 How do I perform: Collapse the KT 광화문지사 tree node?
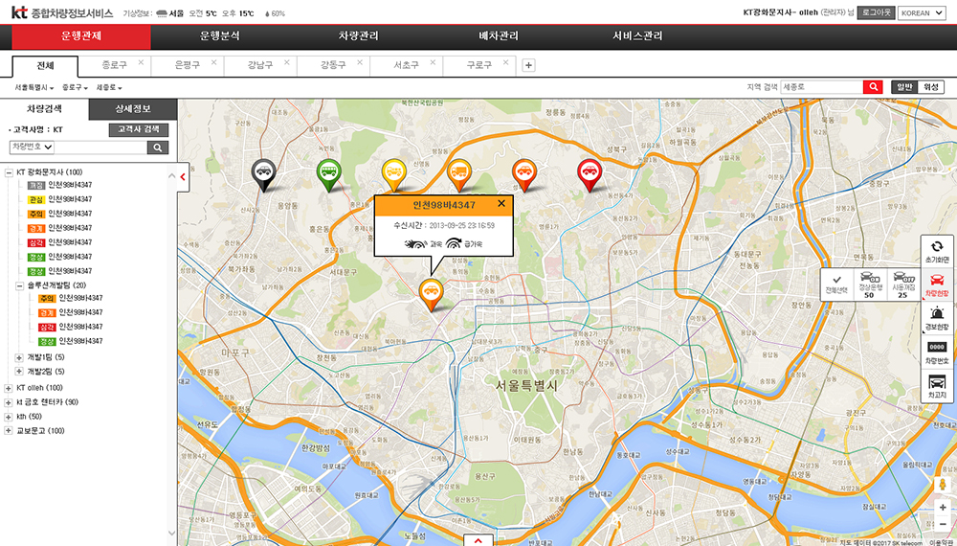pos(9,172)
